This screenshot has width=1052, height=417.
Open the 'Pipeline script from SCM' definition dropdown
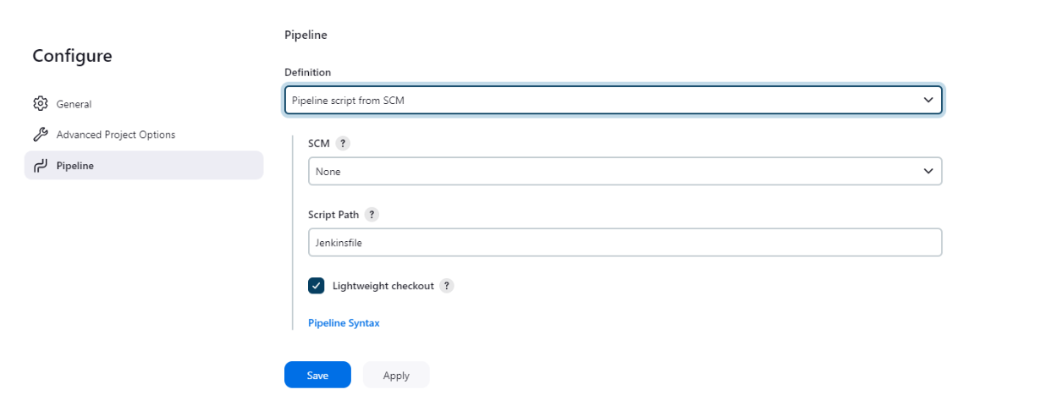tap(613, 100)
